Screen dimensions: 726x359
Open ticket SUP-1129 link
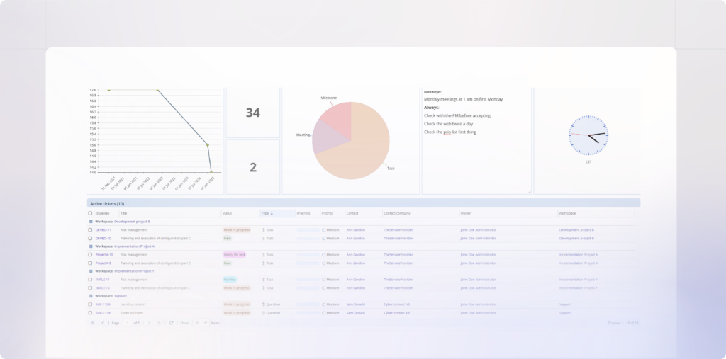(104, 304)
